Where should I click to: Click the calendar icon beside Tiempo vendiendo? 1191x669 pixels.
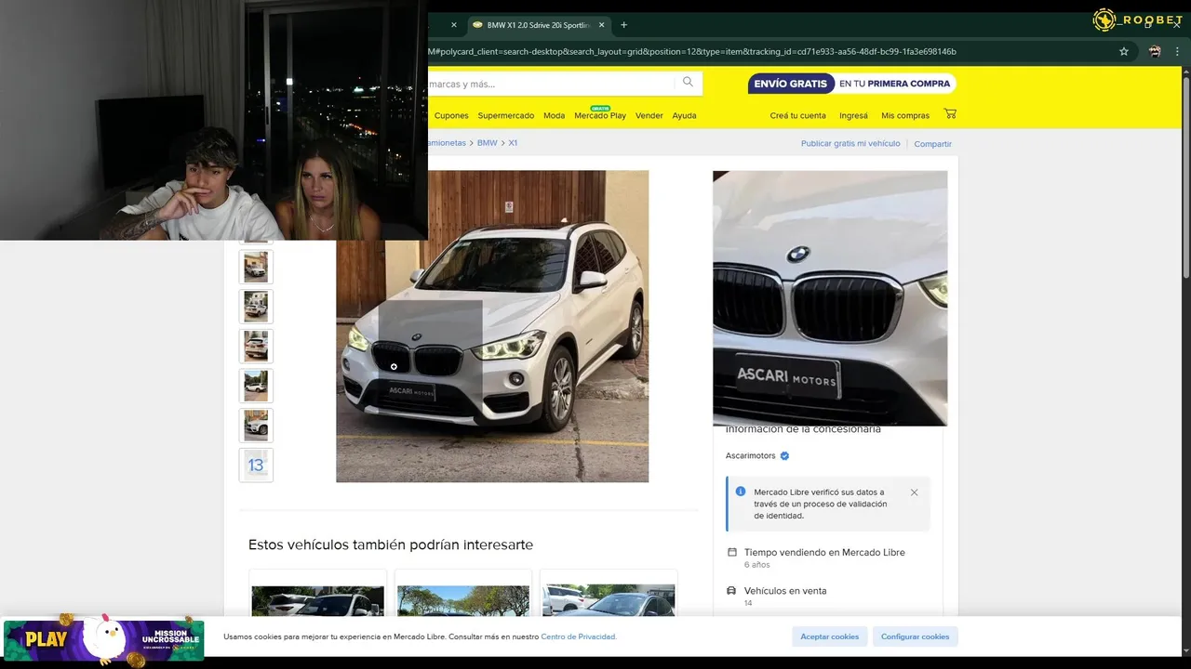tap(731, 552)
